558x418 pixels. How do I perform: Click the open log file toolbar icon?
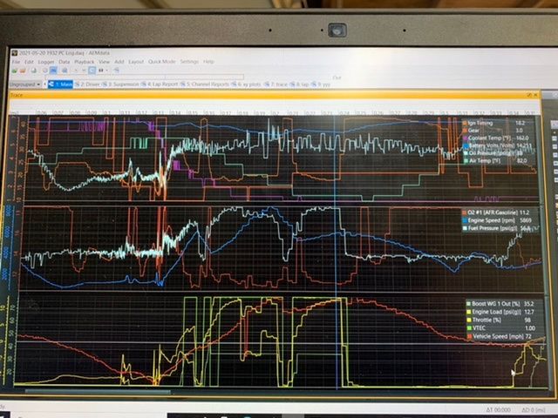[x=24, y=71]
